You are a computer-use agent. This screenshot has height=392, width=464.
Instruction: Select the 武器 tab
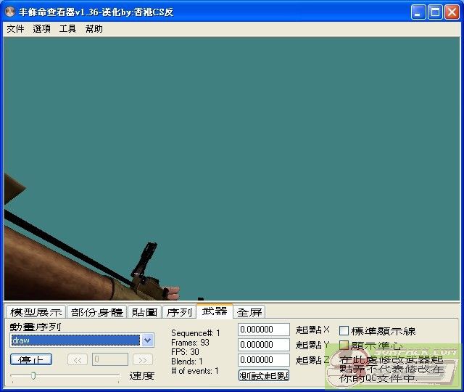point(215,311)
